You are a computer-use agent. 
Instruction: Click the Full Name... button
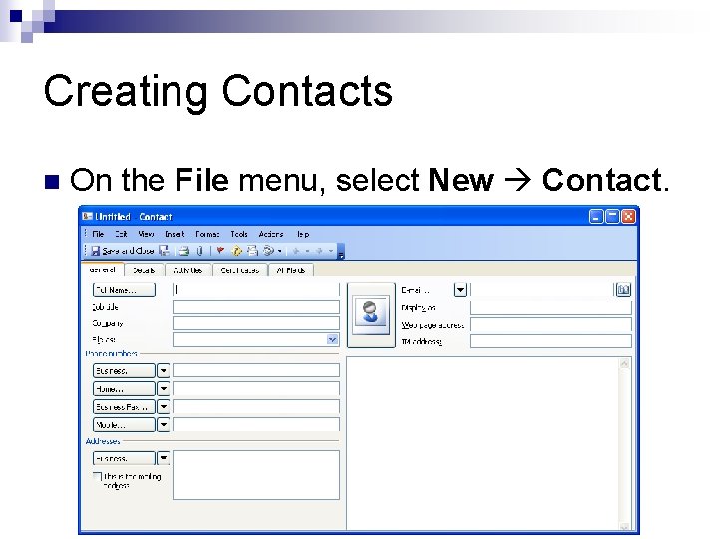coord(124,290)
